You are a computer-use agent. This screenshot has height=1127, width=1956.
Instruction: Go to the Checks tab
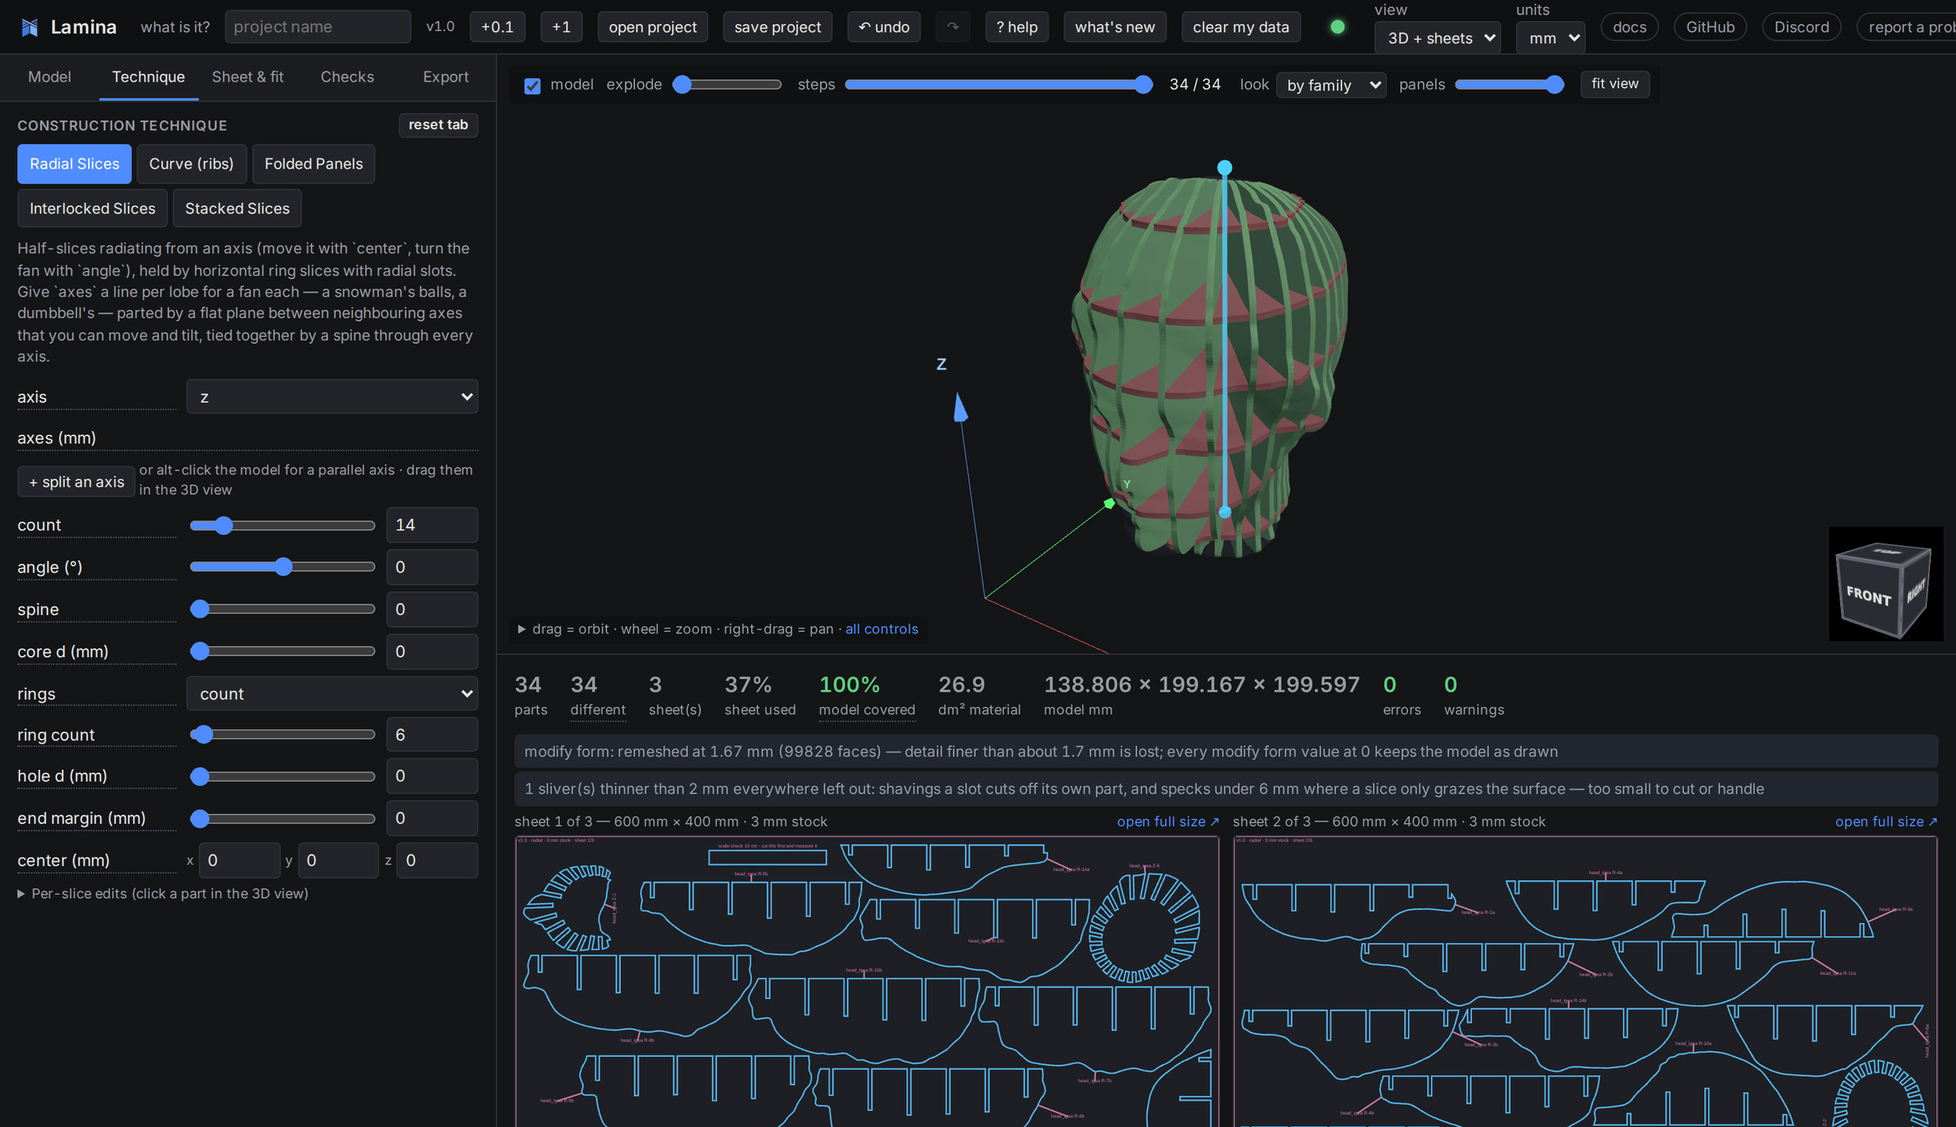tap(347, 77)
